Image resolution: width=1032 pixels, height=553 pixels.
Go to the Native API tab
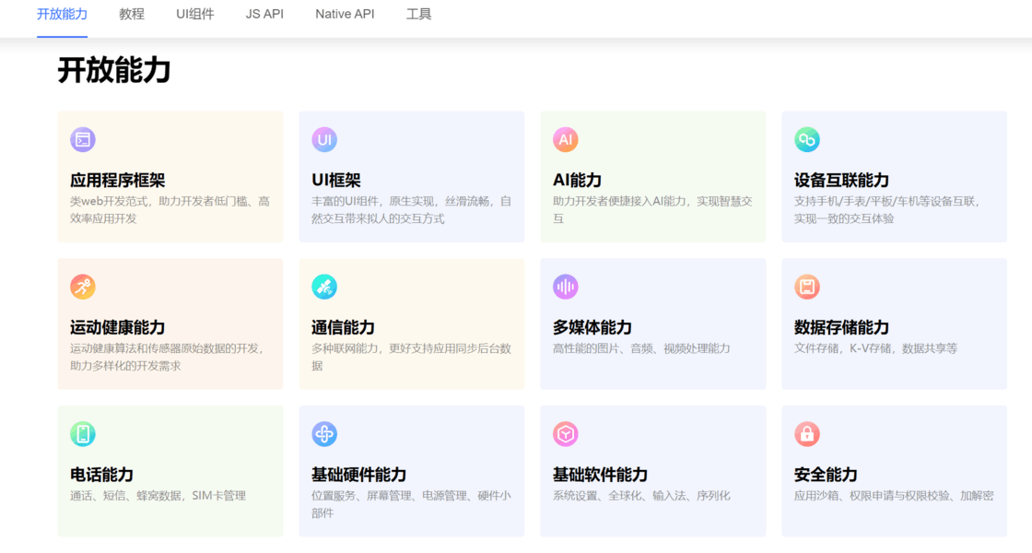(x=345, y=14)
